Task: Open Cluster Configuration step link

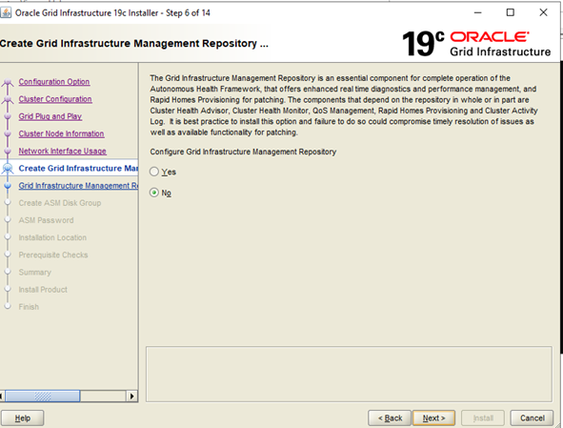Action: tap(55, 99)
